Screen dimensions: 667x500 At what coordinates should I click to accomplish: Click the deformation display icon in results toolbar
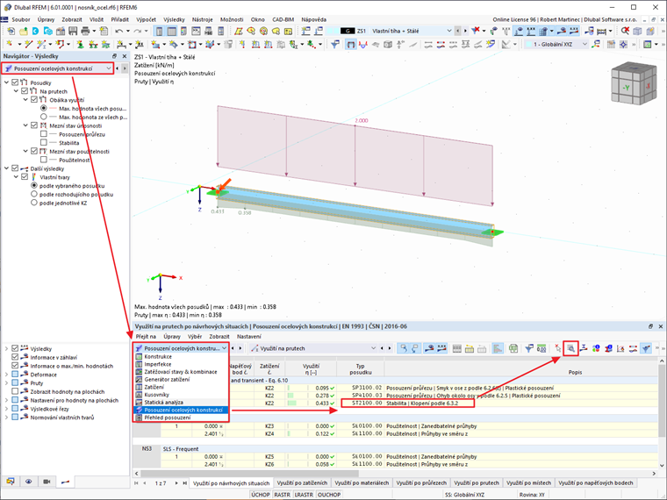362,44
